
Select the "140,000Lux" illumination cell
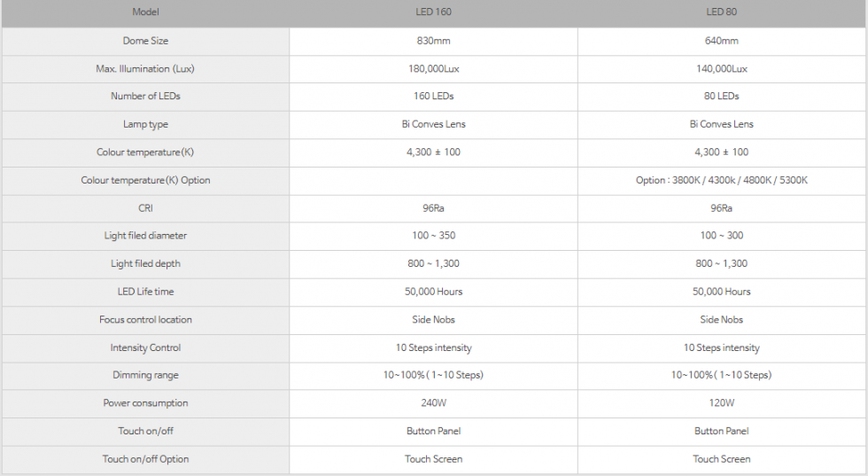pyautogui.click(x=721, y=68)
